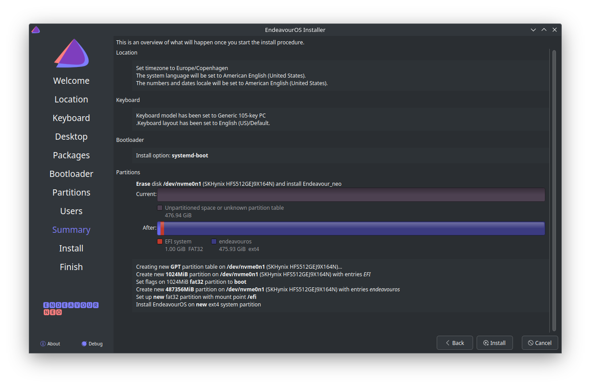The width and height of the screenshot is (591, 388).
Task: Go to the Welcome step
Action: [71, 81]
